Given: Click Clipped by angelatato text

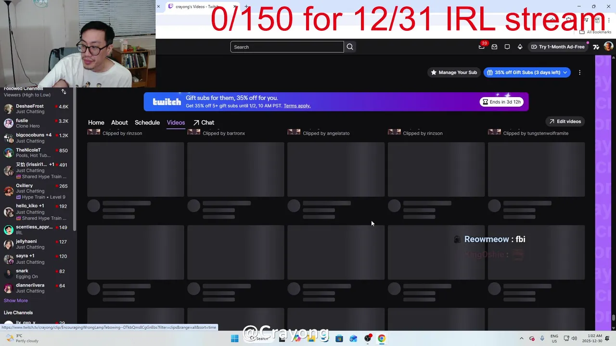Looking at the screenshot, I should click(326, 133).
